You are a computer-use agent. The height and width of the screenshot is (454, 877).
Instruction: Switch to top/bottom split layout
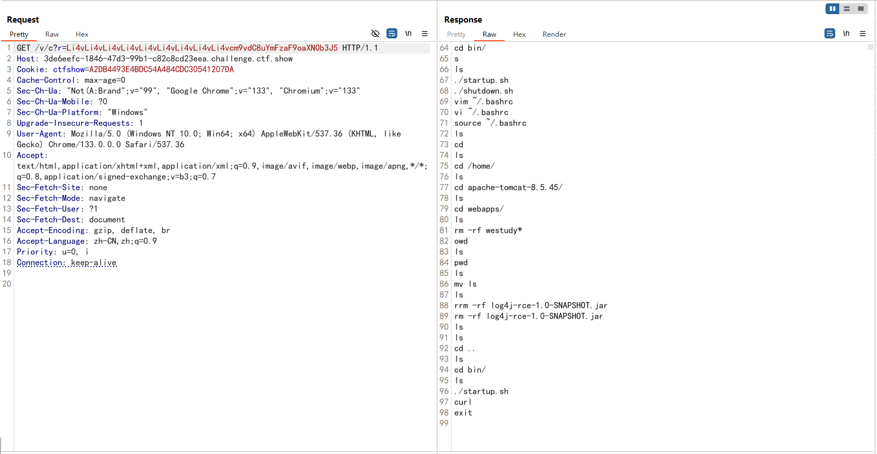coord(846,8)
